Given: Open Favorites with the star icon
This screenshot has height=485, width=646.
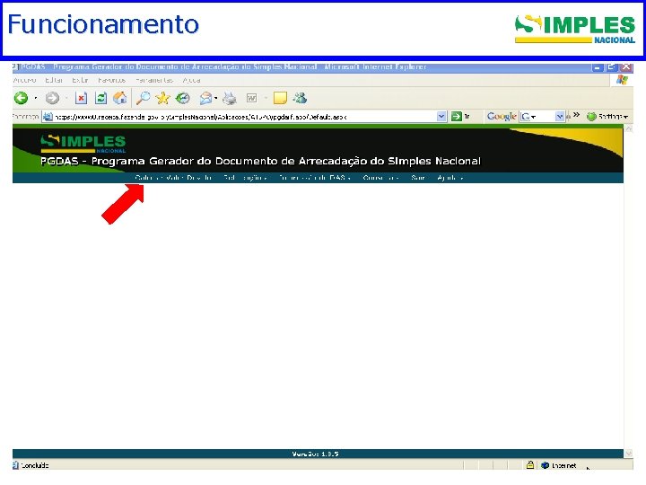Looking at the screenshot, I should click(162, 98).
